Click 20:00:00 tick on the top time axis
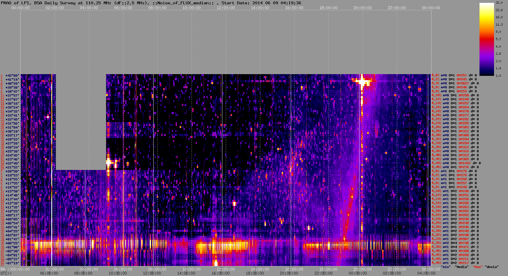This screenshot has height=276, width=508. tap(363, 8)
